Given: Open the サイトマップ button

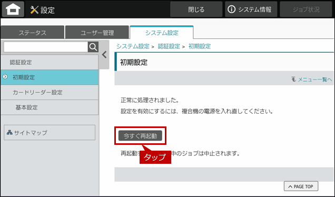Looking at the screenshot, I should click(x=50, y=132).
